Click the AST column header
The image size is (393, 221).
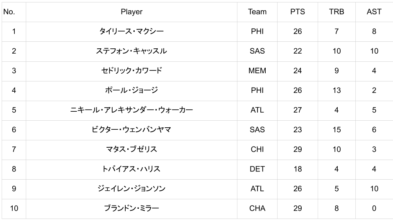point(374,12)
